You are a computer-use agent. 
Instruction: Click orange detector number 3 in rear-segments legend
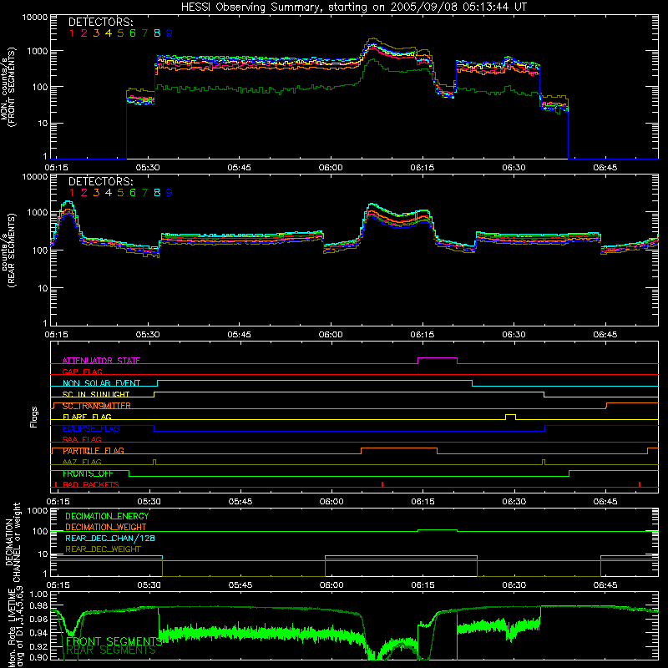[x=96, y=193]
